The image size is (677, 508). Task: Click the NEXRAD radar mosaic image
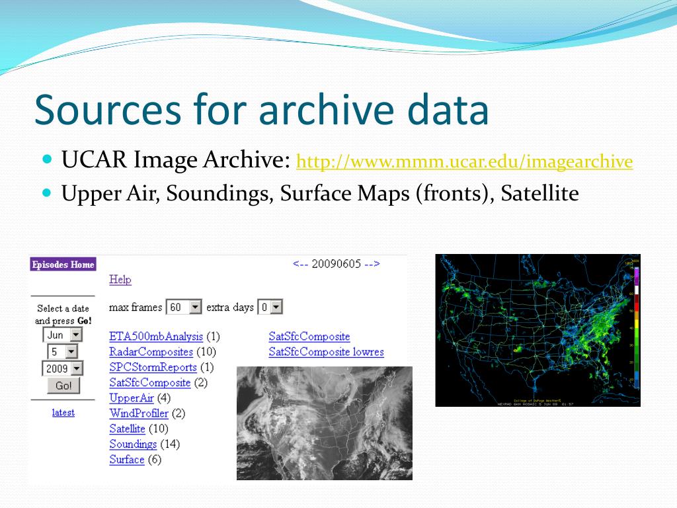point(538,330)
